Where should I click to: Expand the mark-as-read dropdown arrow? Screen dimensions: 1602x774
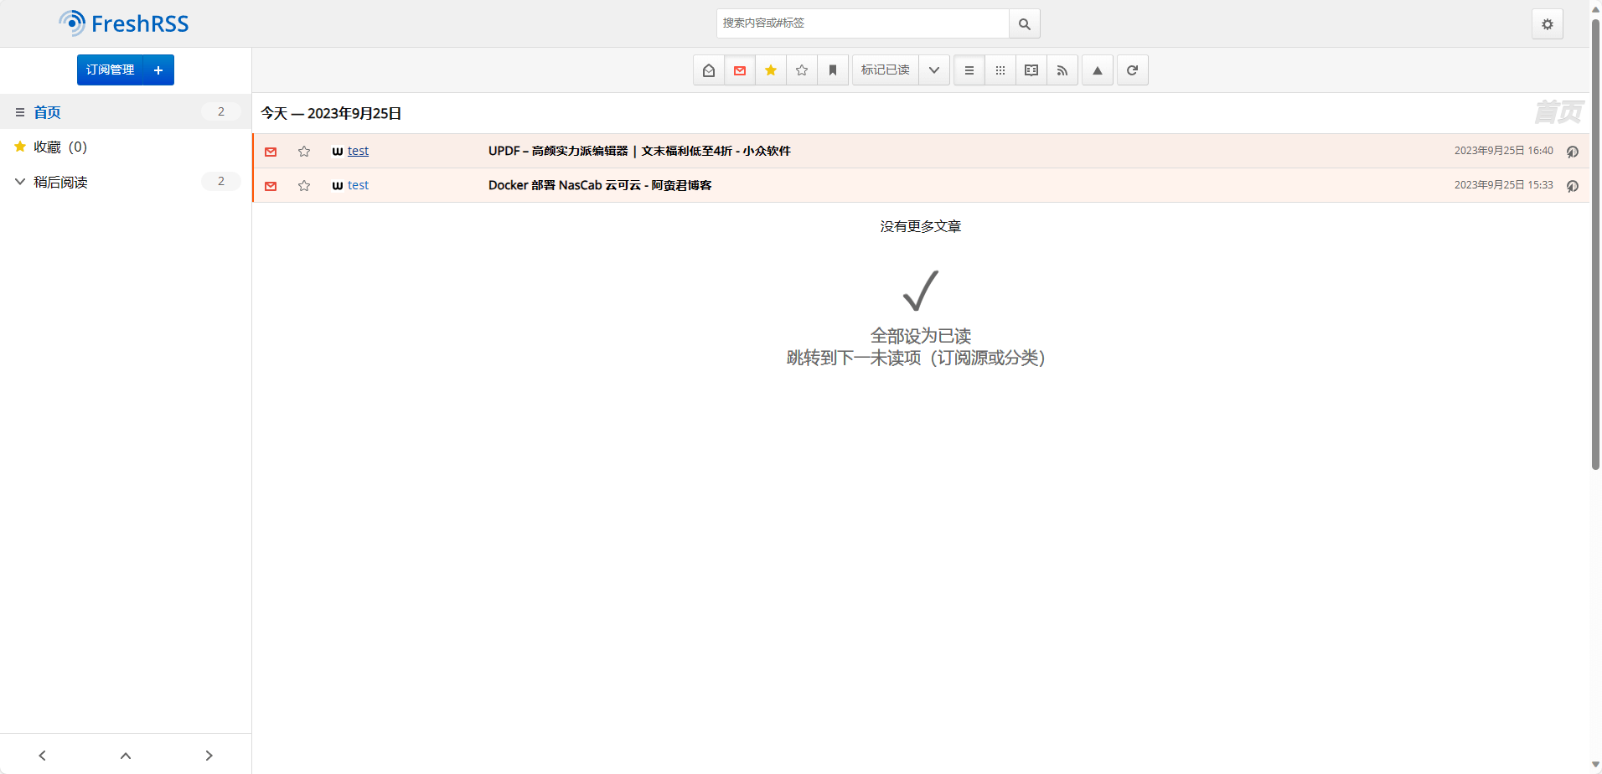[x=933, y=70]
